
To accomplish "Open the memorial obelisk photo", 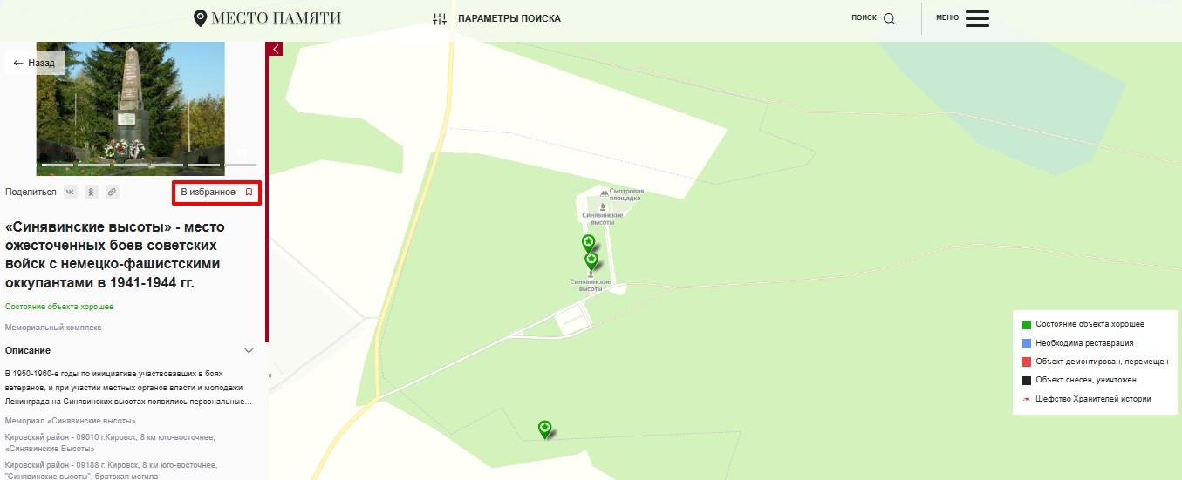I will click(130, 101).
